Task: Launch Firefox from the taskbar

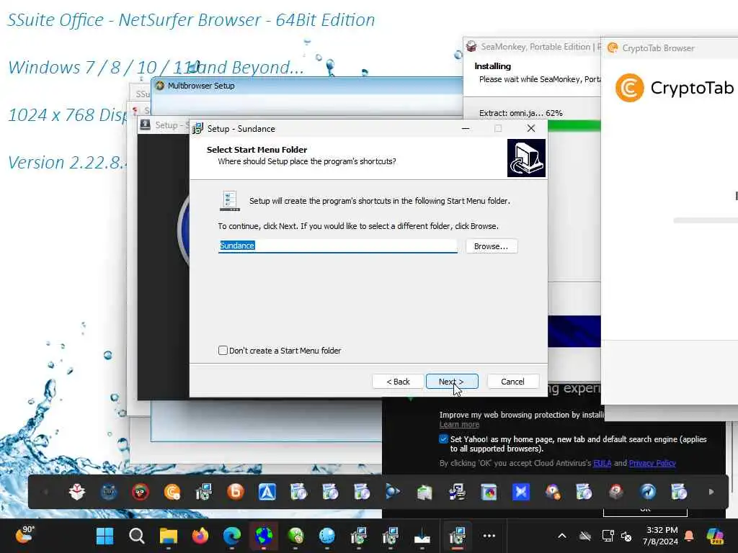Action: tap(200, 536)
